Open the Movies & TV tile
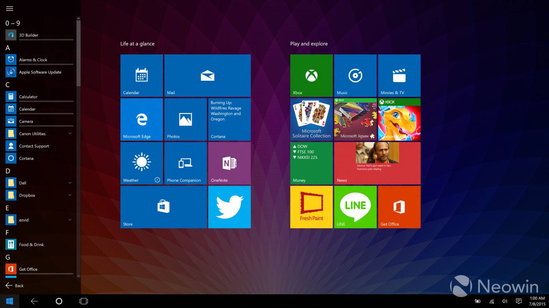 [x=399, y=76]
